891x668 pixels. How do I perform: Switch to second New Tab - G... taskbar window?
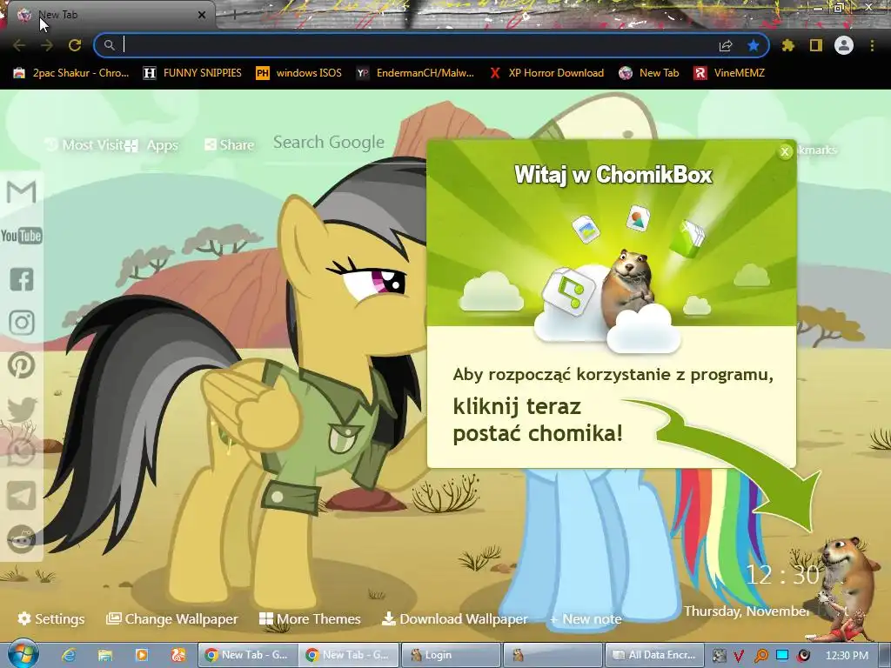[x=348, y=655]
